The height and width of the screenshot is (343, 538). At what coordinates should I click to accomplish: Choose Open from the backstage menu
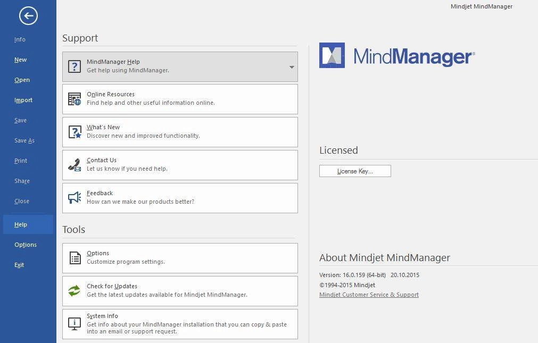click(22, 80)
